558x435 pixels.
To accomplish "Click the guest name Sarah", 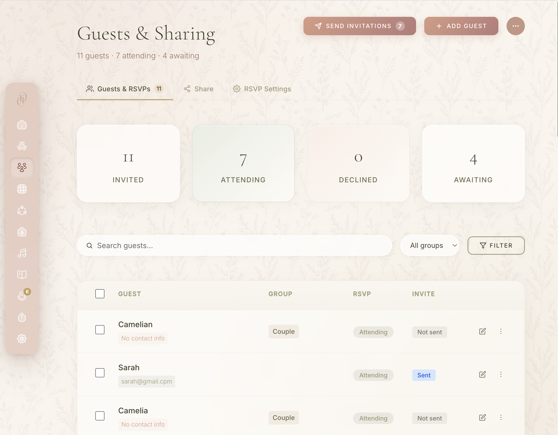I will [x=129, y=368].
